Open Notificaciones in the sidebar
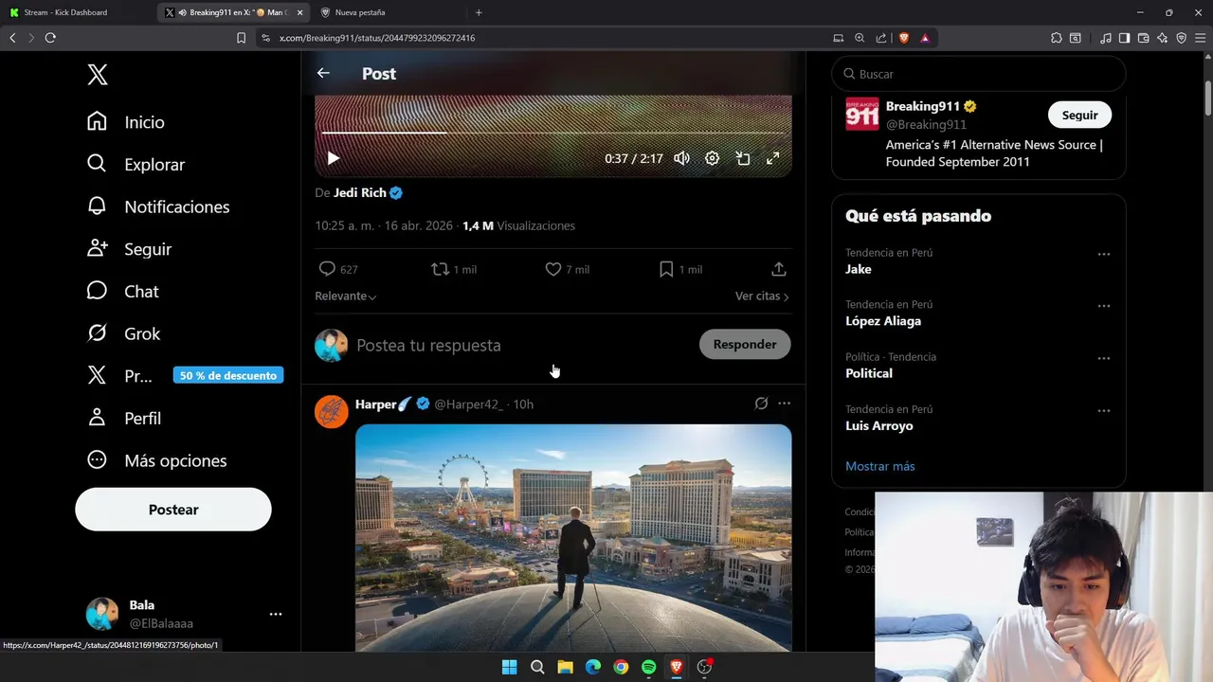This screenshot has width=1213, height=682. [x=158, y=206]
